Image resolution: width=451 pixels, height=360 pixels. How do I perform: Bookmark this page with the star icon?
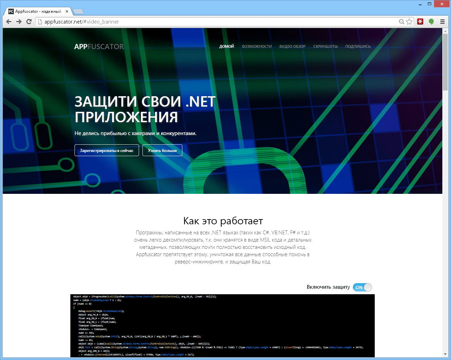tap(409, 21)
